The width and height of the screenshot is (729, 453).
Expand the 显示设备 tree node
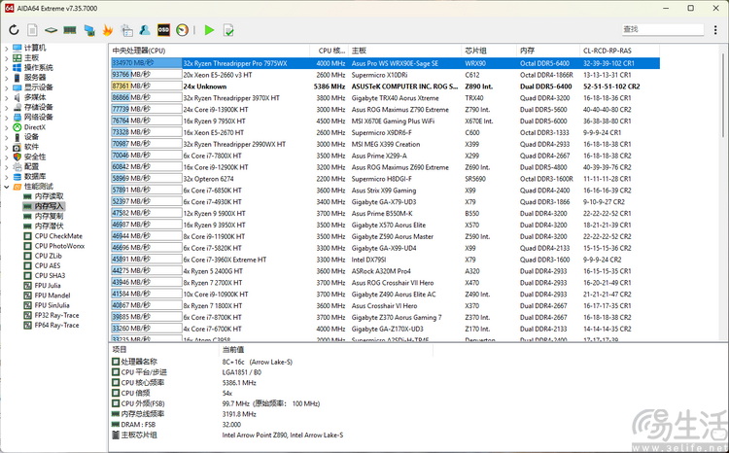(6, 87)
